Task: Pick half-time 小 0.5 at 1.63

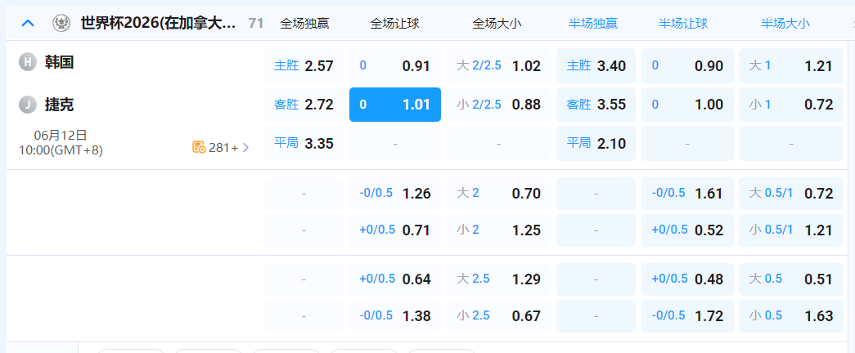Action: point(791,316)
